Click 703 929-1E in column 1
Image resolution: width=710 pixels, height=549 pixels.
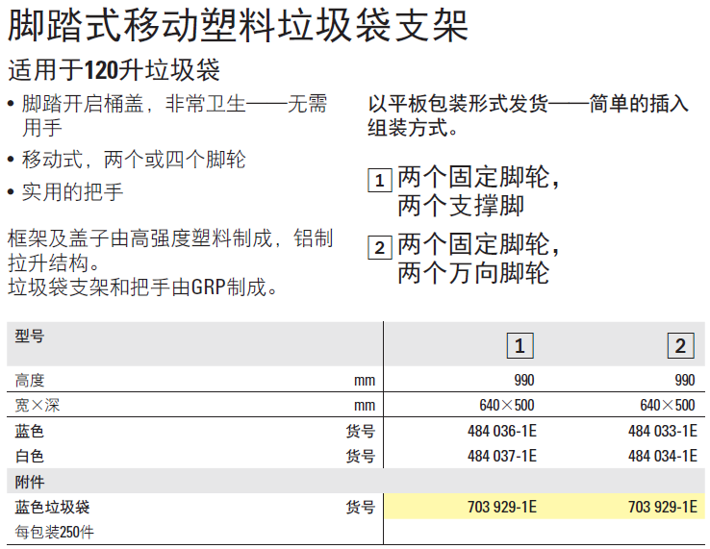pos(502,507)
